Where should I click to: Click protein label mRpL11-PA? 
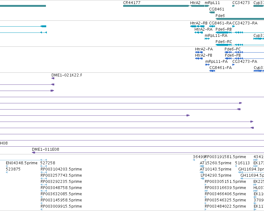(216, 62)
